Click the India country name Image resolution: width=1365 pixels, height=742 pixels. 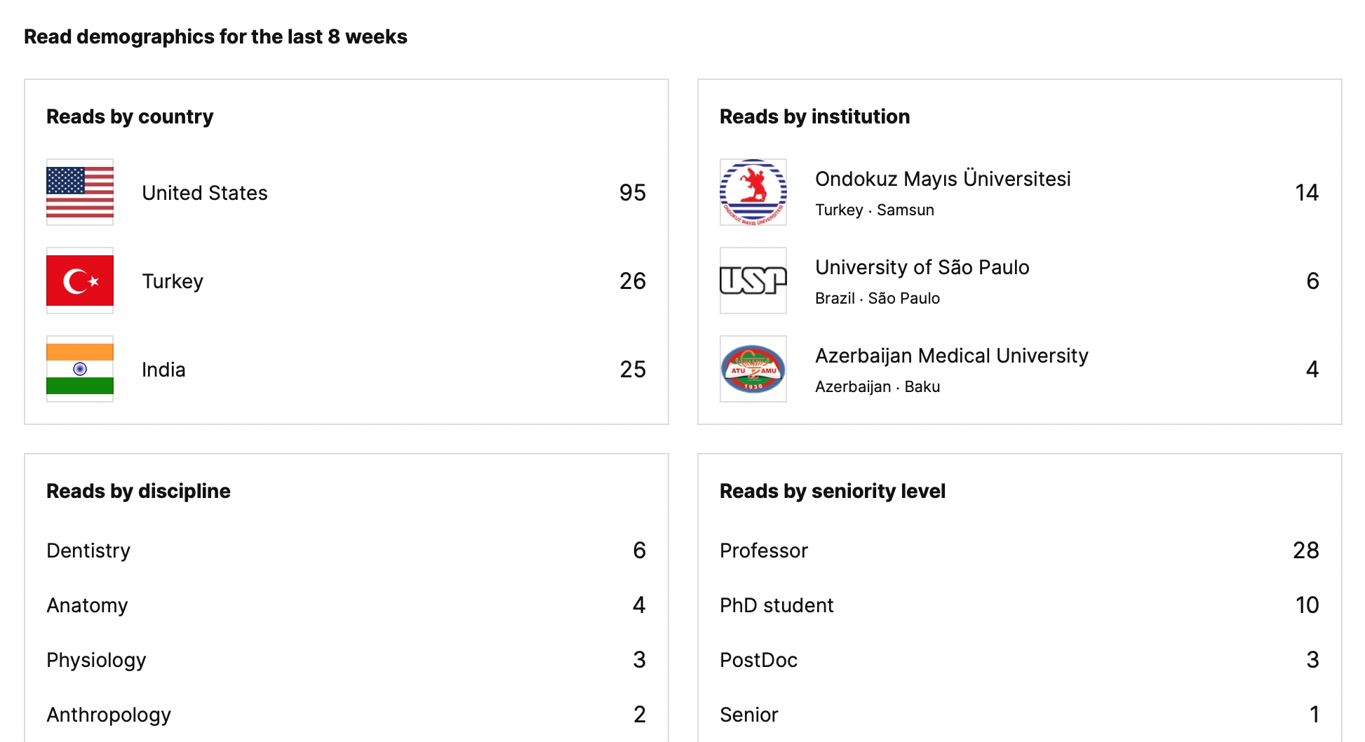point(163,370)
